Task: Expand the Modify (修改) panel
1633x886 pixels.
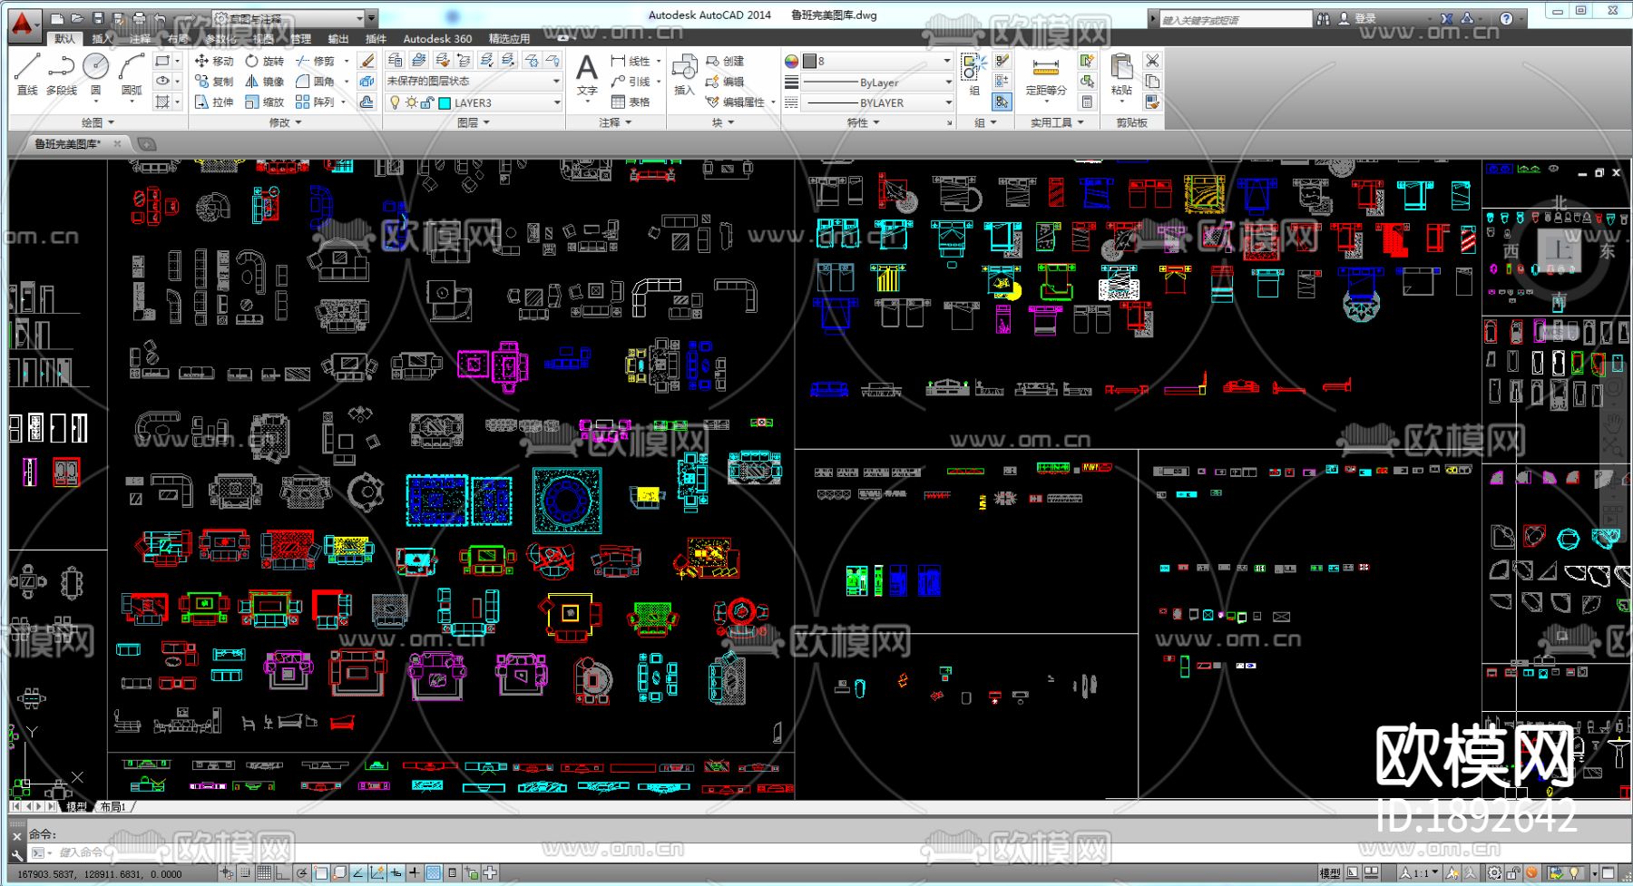Action: coord(285,122)
